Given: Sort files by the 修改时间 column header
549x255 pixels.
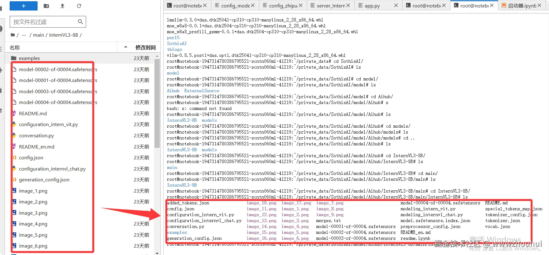Looking at the screenshot, I should point(145,48).
